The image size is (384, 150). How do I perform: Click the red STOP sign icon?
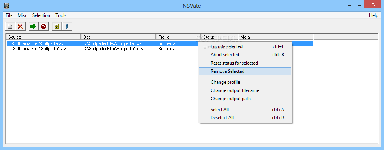tap(43, 26)
